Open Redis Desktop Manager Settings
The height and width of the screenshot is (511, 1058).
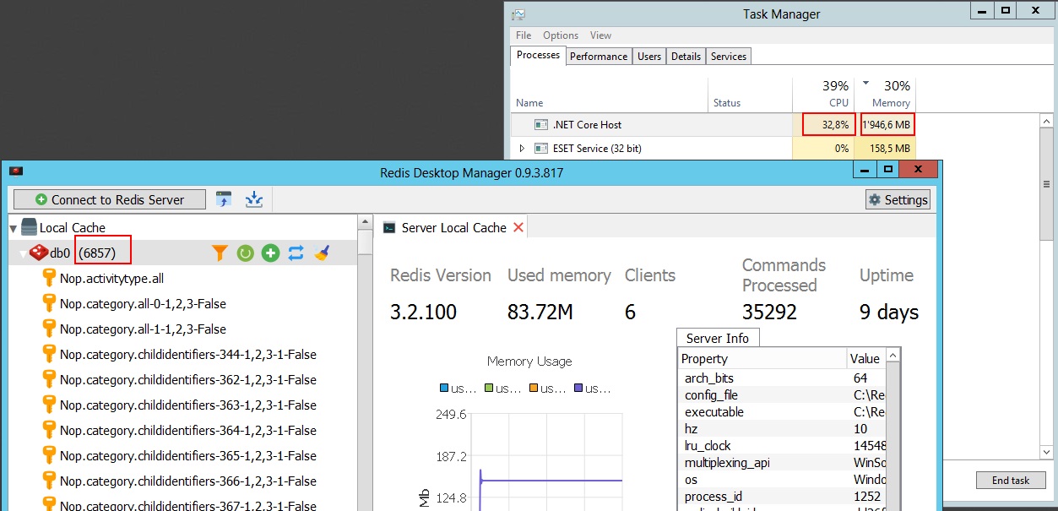tap(898, 199)
